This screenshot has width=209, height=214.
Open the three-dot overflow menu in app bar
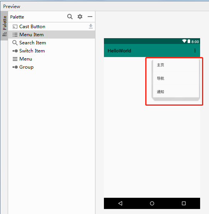point(195,51)
